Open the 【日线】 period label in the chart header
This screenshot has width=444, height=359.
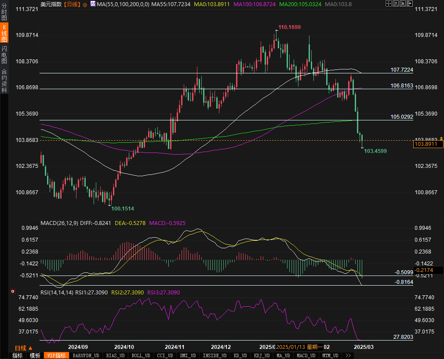click(x=72, y=4)
